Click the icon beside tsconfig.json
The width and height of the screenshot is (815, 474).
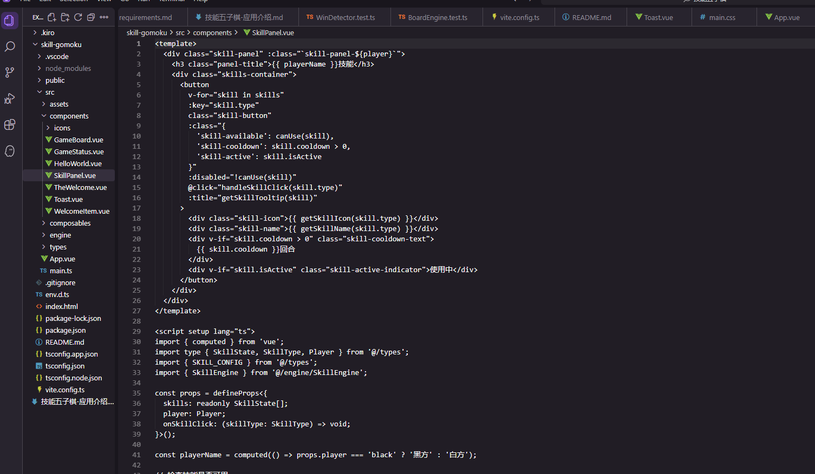(x=39, y=366)
